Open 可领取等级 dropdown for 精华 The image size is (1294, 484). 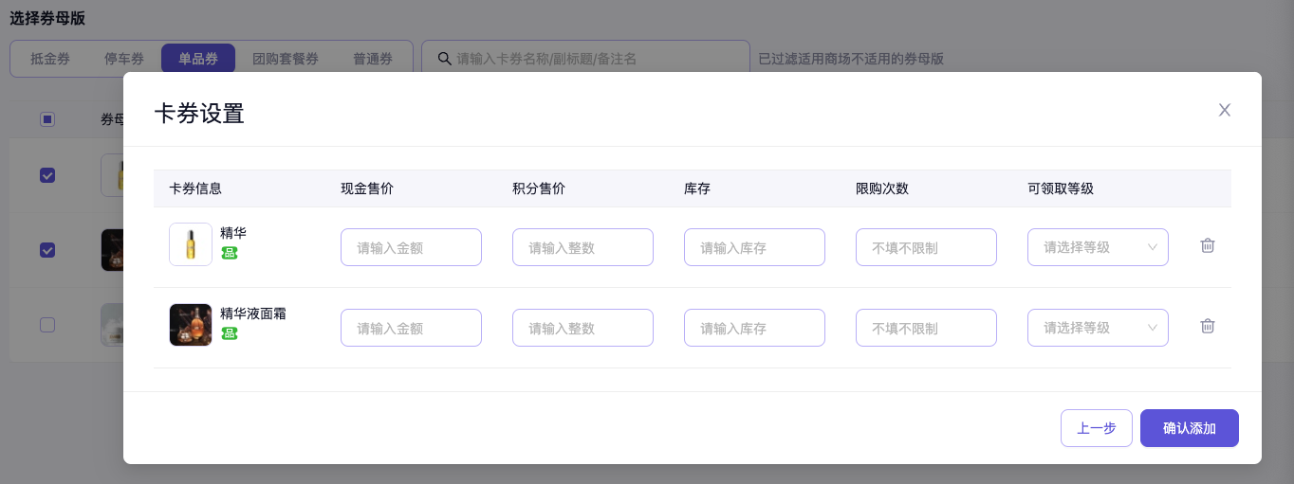(x=1098, y=247)
